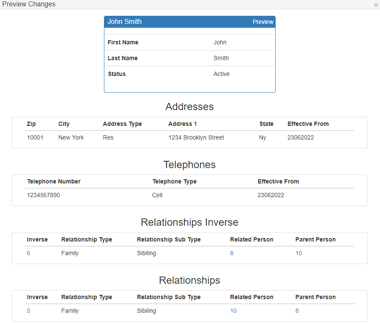Viewport: 380px width, 323px height.
Task: Open Inverse link 6 in Relationships Inverse
Action: (x=29, y=253)
